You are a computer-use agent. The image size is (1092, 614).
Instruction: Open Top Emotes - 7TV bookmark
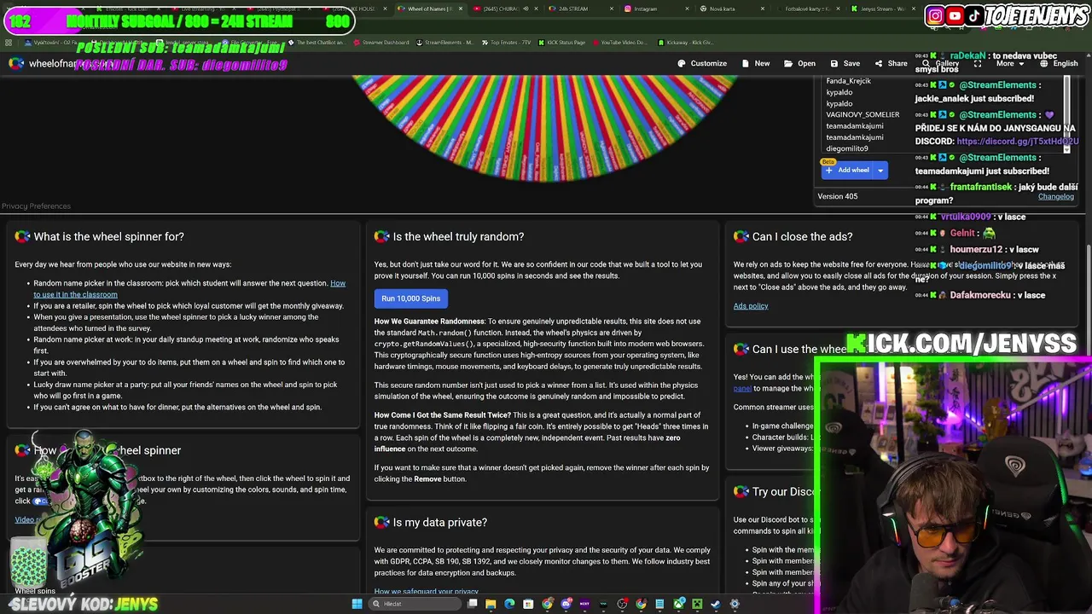point(507,42)
